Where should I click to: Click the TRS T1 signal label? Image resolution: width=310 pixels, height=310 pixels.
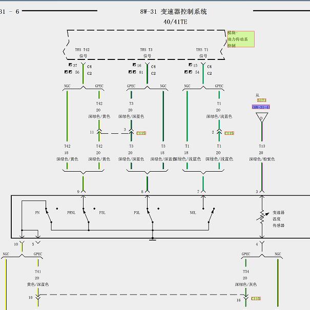coord(202,53)
